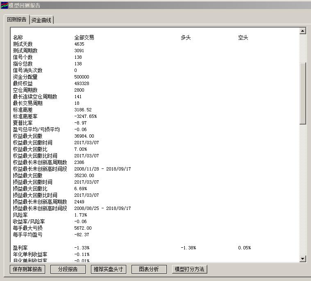Click the vertical scrollbar thumb
311x281 pixels.
pyautogui.click(x=303, y=92)
